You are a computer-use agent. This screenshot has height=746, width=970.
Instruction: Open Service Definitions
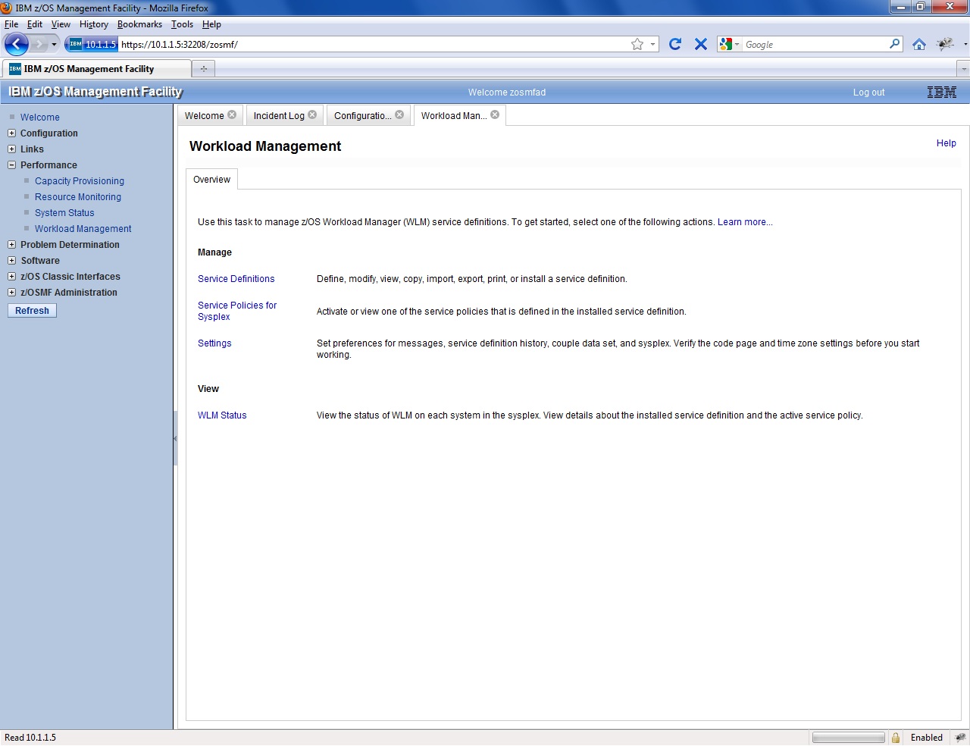pyautogui.click(x=236, y=279)
